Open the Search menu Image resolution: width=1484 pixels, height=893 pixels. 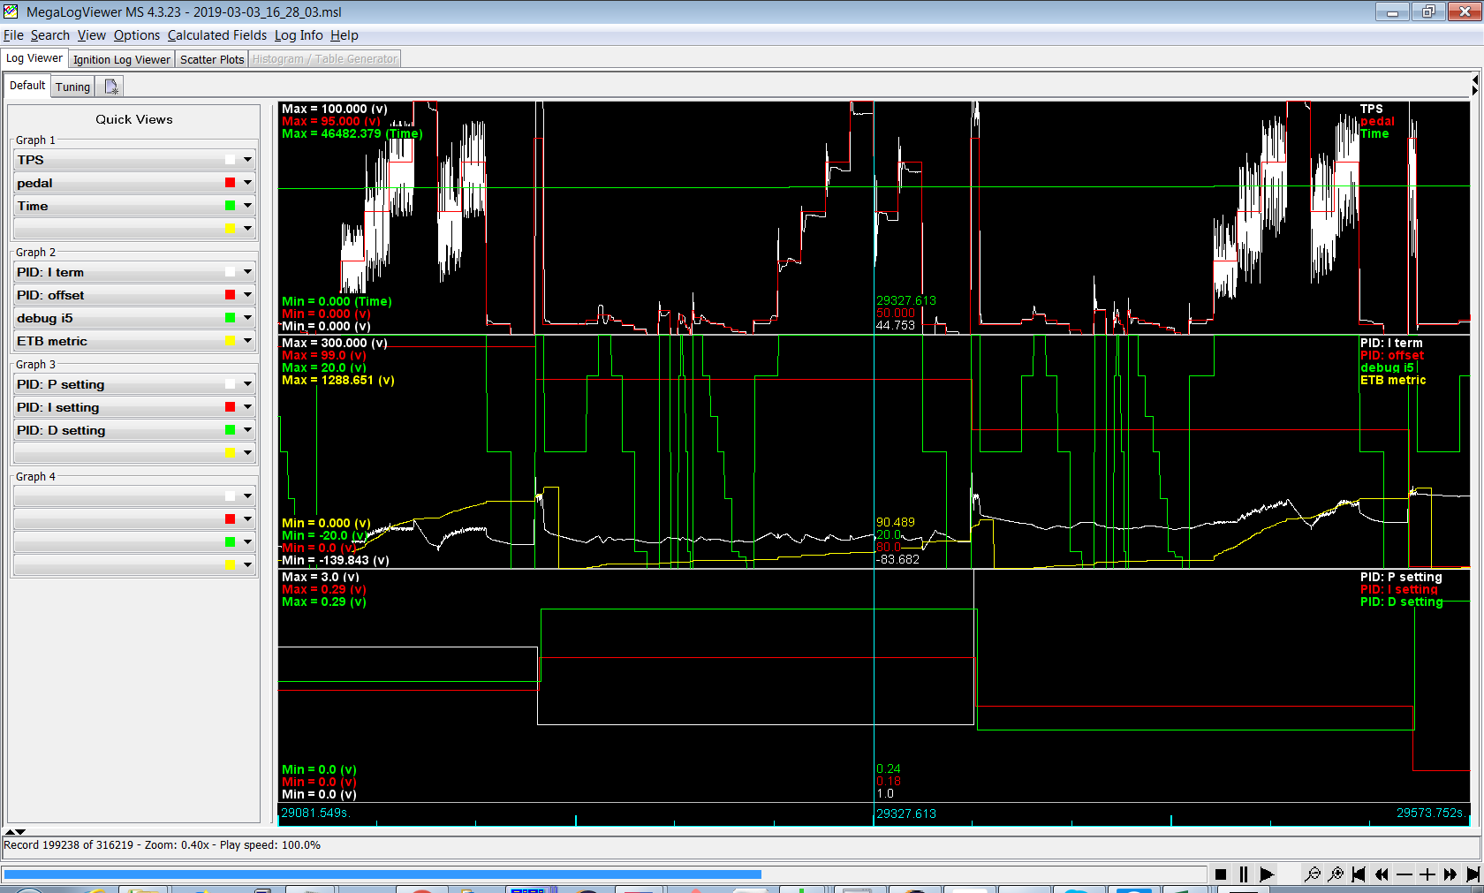[x=49, y=35]
